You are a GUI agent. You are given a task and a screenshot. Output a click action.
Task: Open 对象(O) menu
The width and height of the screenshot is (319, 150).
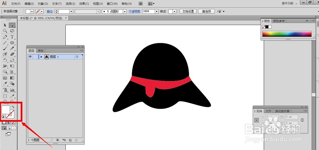(43, 4)
